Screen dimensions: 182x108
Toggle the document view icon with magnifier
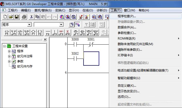(x=71, y=25)
